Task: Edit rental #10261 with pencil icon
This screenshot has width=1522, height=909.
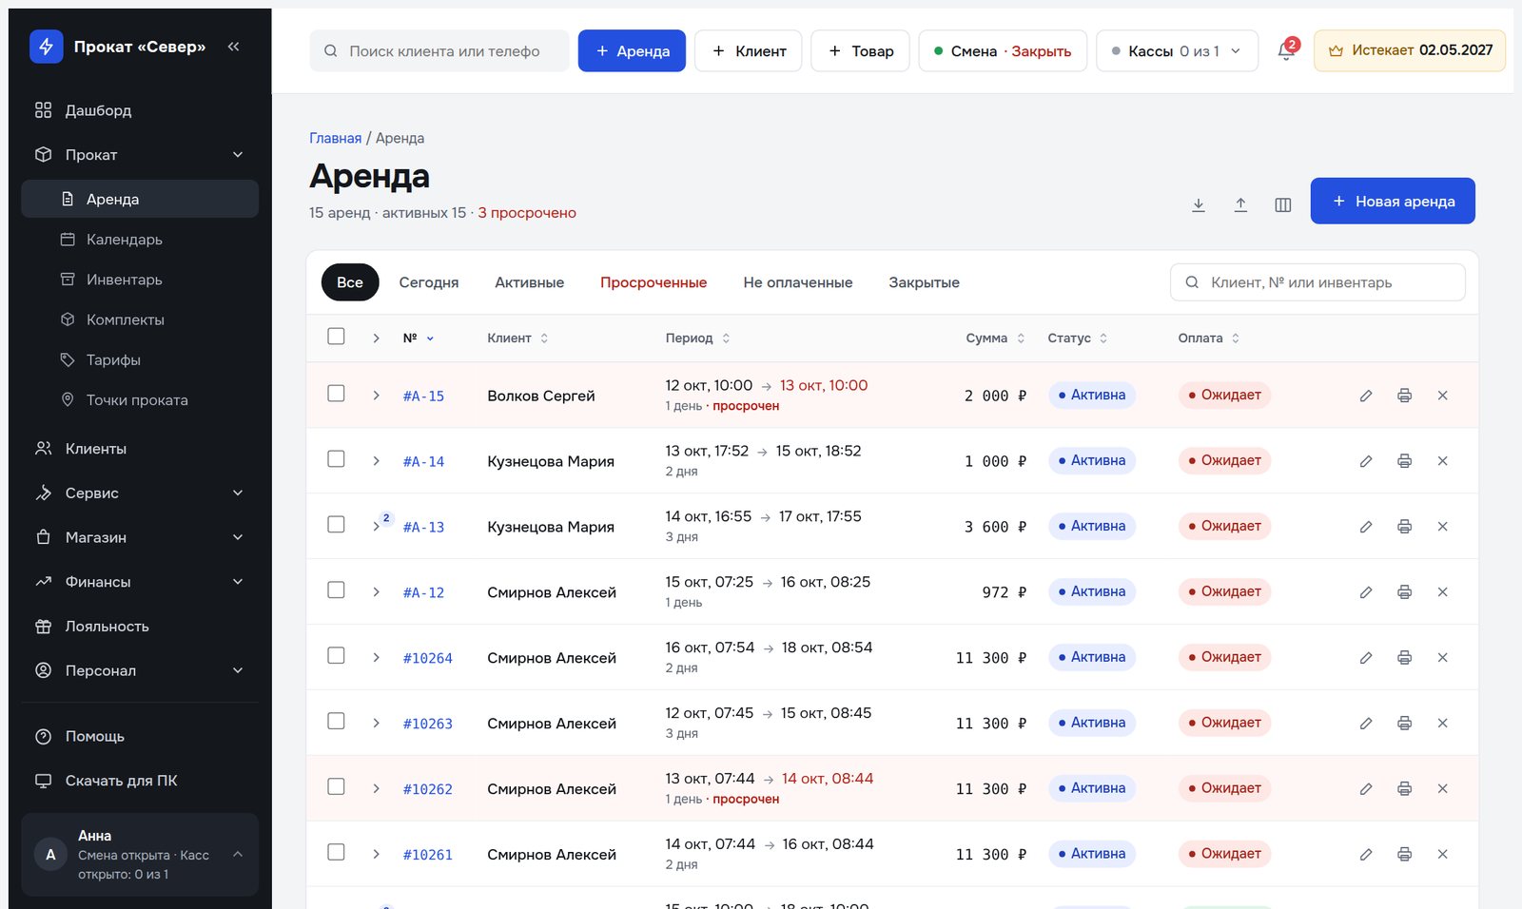Action: click(1366, 855)
